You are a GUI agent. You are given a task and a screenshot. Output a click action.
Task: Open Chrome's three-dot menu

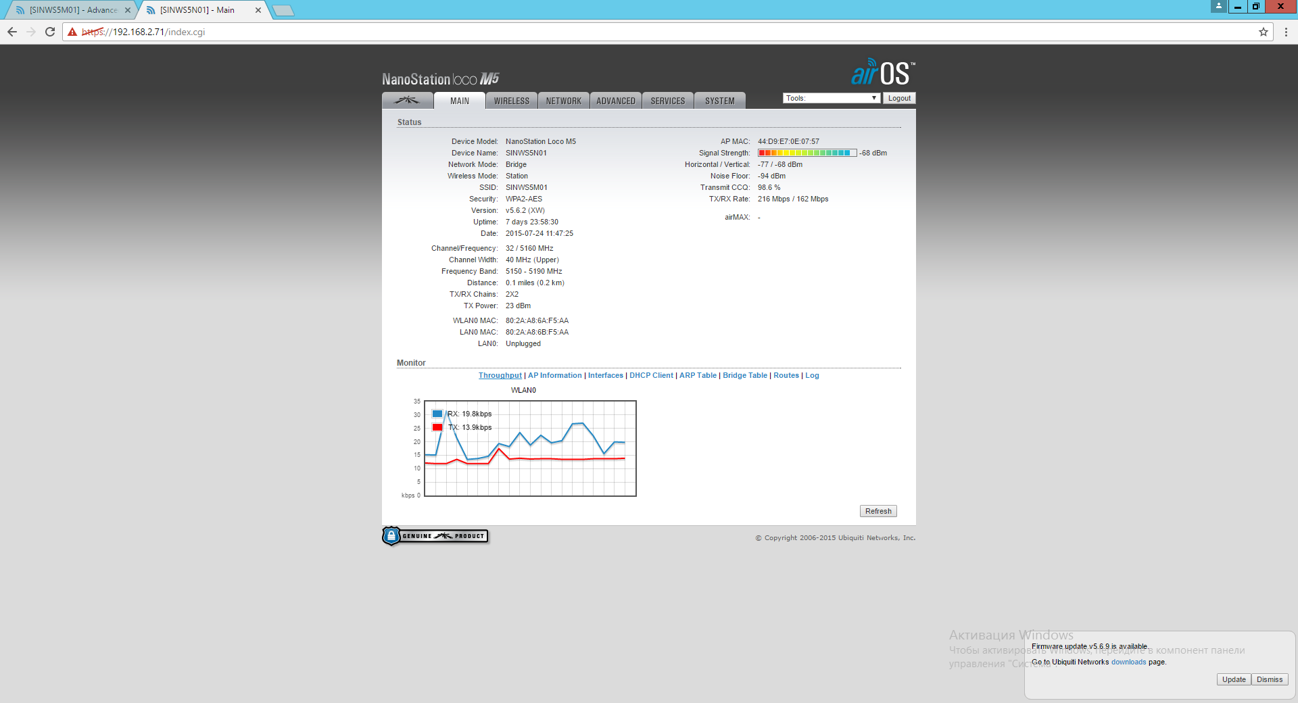tap(1286, 32)
